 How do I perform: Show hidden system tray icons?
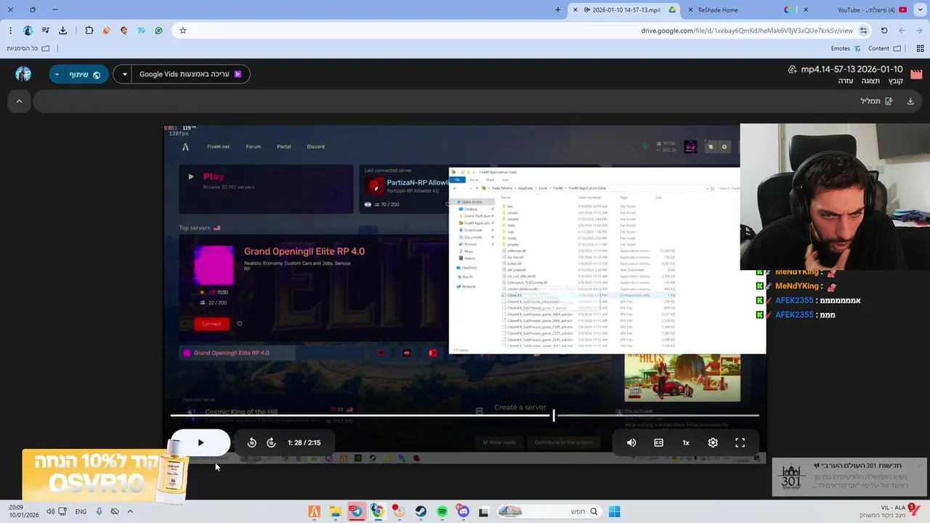pos(130,511)
